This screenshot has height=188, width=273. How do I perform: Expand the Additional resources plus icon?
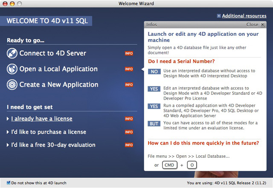219,16
